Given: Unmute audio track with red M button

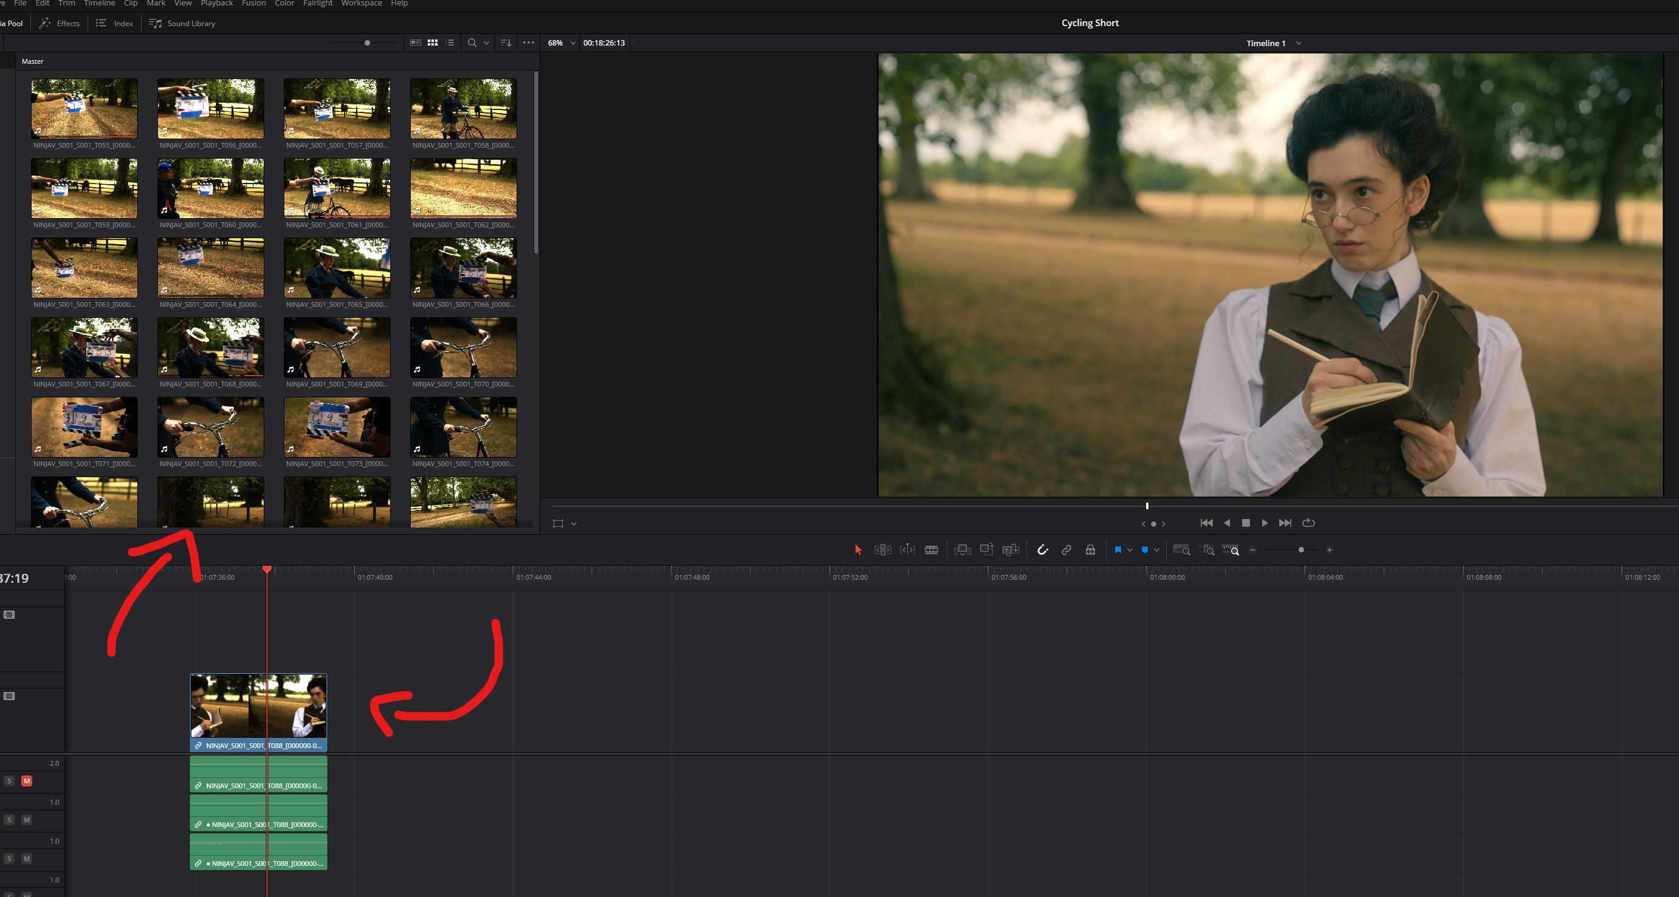Looking at the screenshot, I should (x=27, y=781).
